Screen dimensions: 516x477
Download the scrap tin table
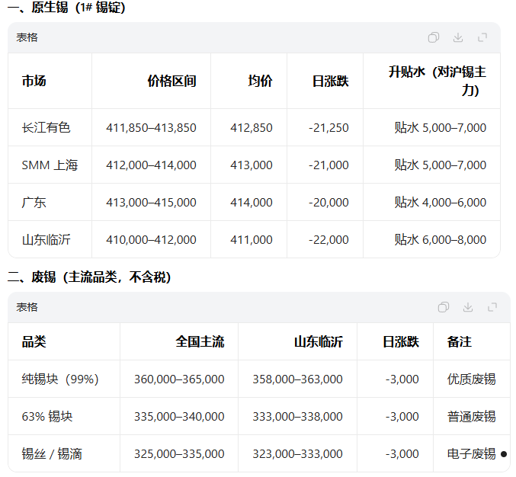click(468, 307)
